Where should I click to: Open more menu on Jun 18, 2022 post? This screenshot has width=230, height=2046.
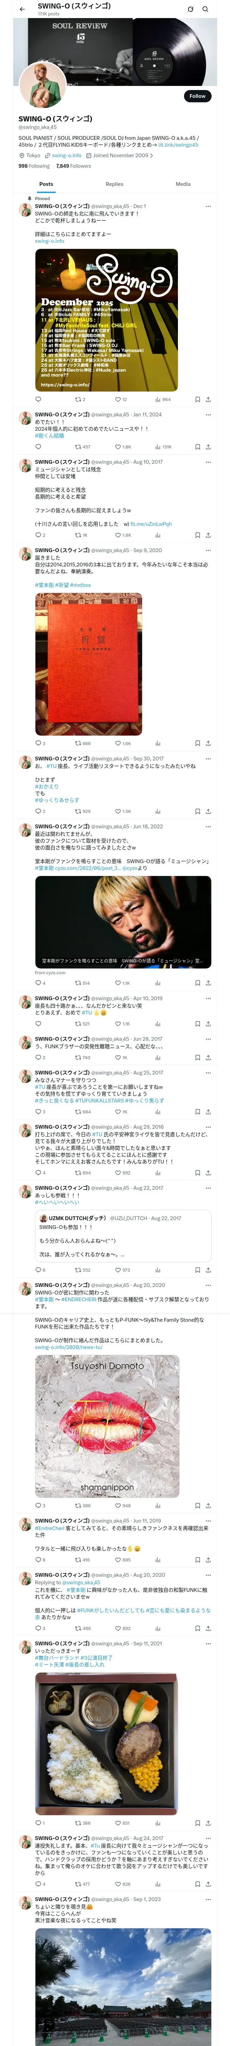coord(208,827)
